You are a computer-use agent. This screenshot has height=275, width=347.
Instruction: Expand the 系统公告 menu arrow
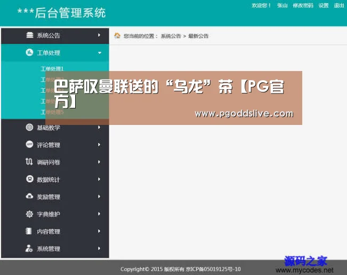click(99, 35)
